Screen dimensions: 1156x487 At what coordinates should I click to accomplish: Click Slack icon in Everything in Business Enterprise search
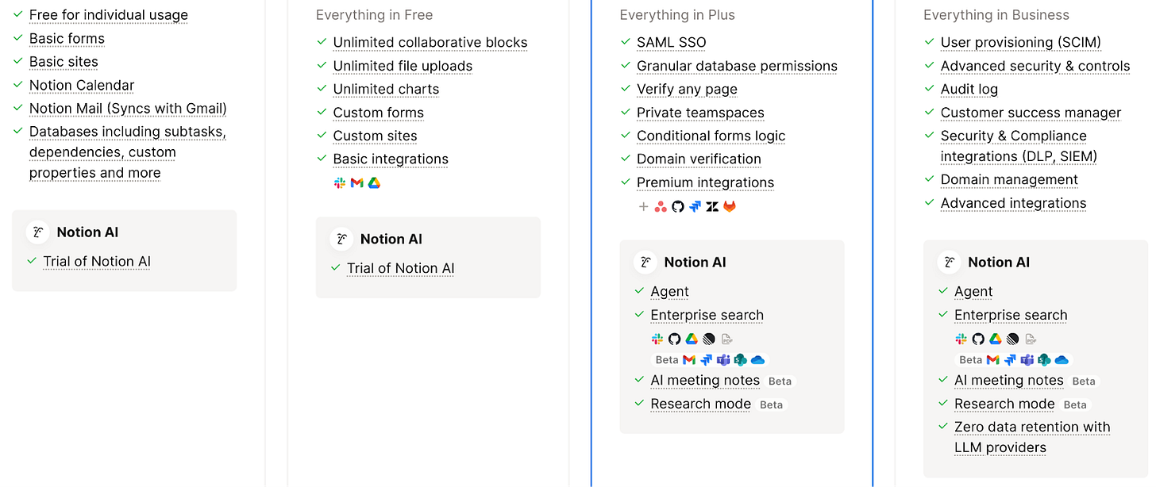pyautogui.click(x=961, y=339)
